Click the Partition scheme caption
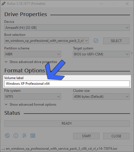The image size is (134, 152). pyautogui.click(x=17, y=48)
